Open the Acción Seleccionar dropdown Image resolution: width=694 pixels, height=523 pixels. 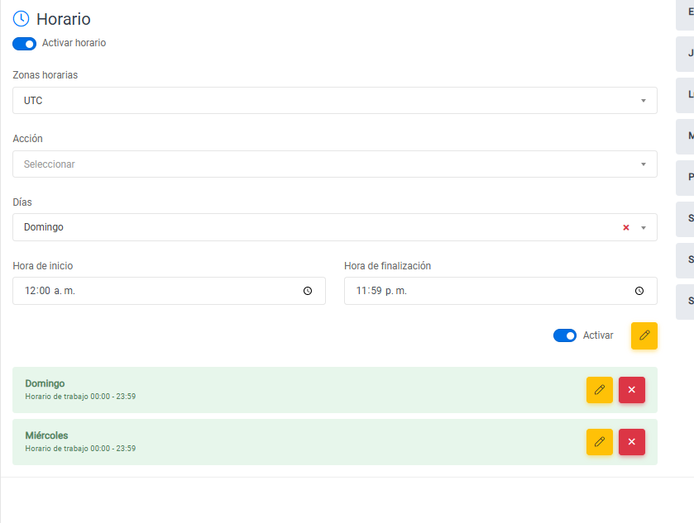tap(334, 164)
